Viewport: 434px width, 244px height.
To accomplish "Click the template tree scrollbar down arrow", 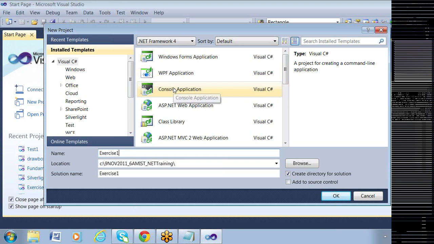I will click(x=131, y=133).
